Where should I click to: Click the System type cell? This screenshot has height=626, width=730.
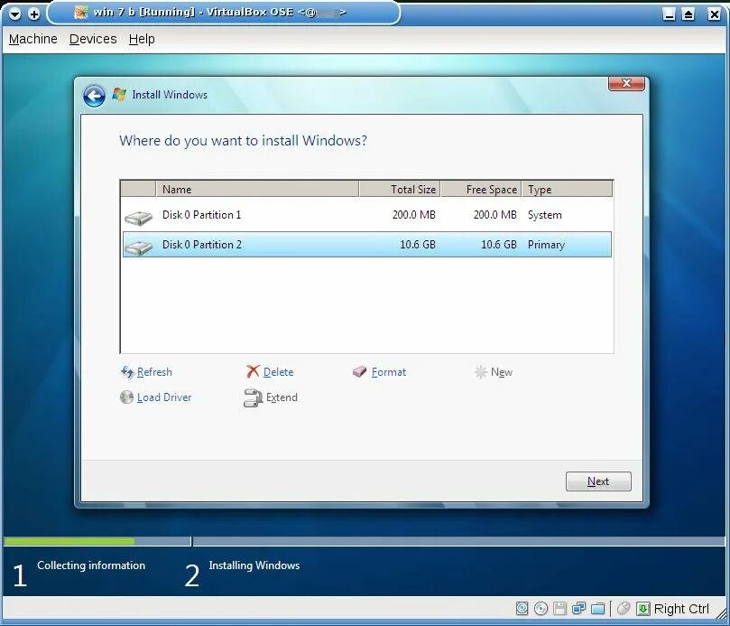coord(545,215)
